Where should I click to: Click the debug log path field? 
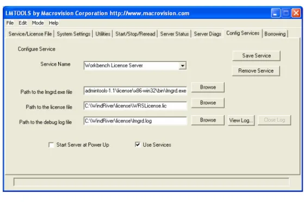point(135,121)
